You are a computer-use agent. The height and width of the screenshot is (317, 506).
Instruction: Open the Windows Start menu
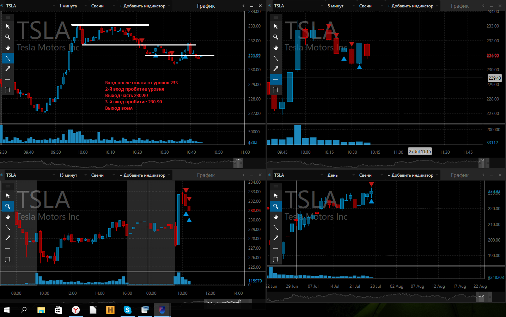click(7, 310)
